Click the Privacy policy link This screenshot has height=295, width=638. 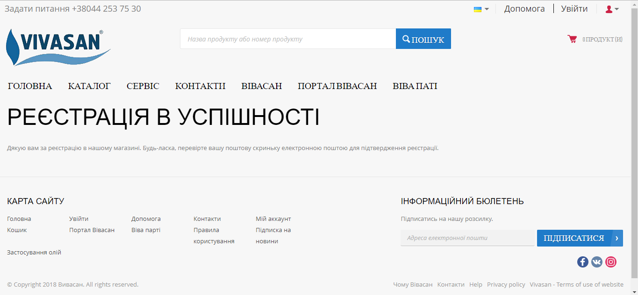pos(506,285)
